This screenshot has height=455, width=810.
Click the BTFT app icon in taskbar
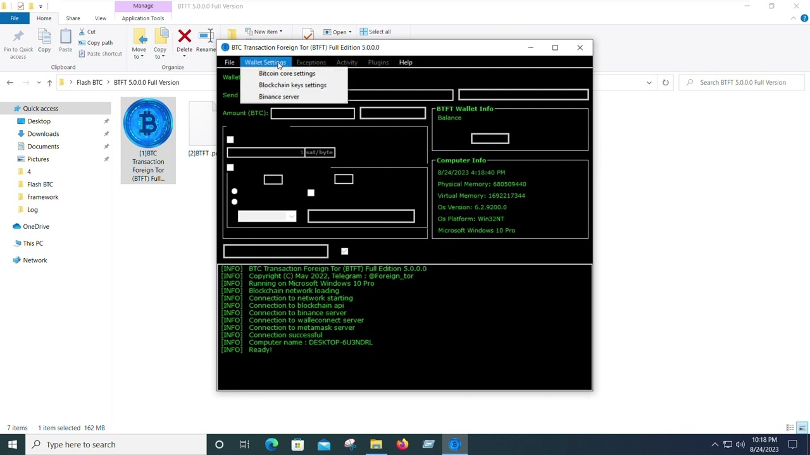pos(454,444)
